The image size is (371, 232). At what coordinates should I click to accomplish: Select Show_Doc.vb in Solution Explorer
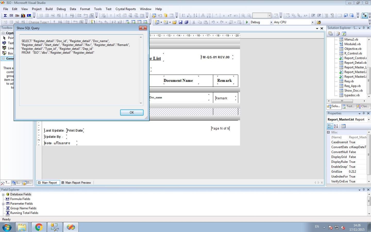pyautogui.click(x=353, y=90)
